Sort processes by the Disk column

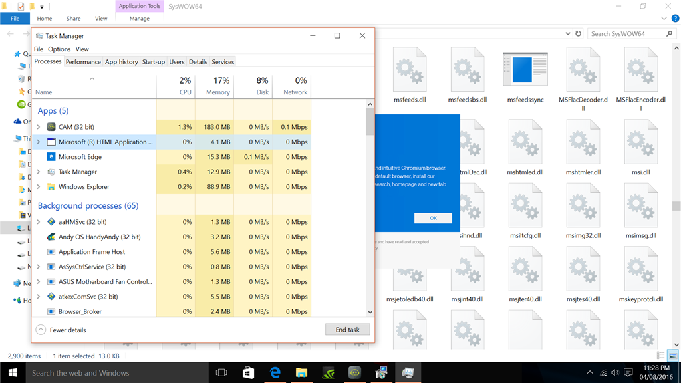click(x=253, y=86)
